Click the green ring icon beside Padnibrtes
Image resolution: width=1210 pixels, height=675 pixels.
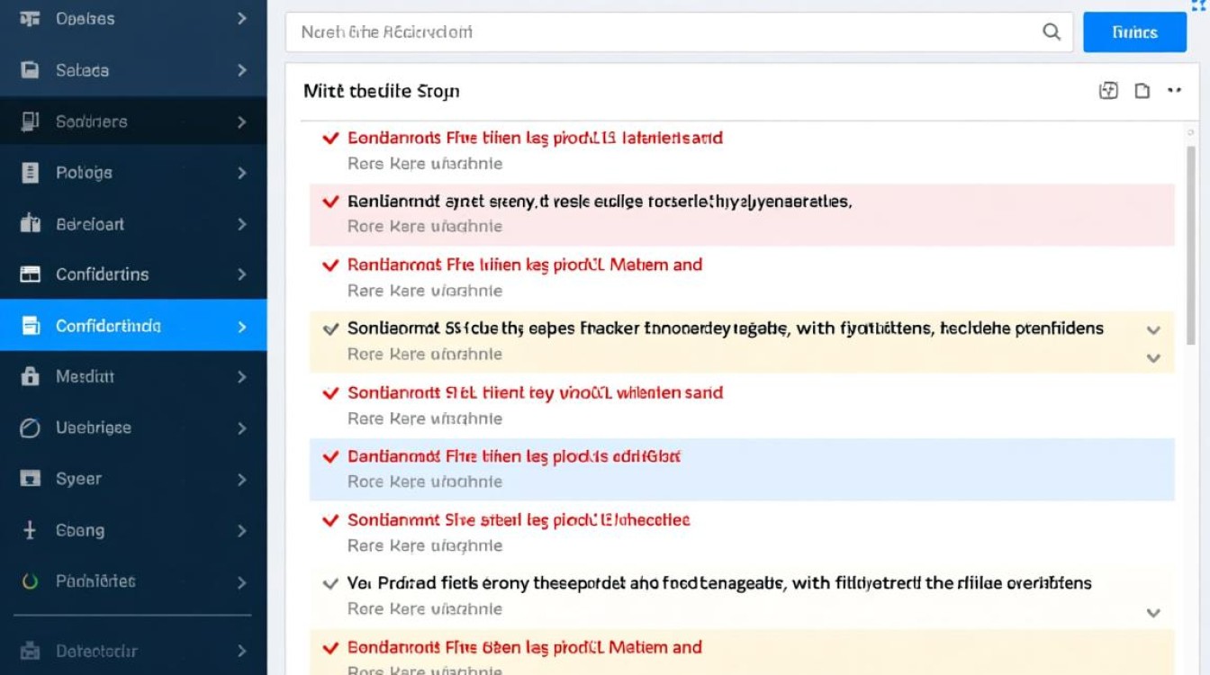click(30, 581)
